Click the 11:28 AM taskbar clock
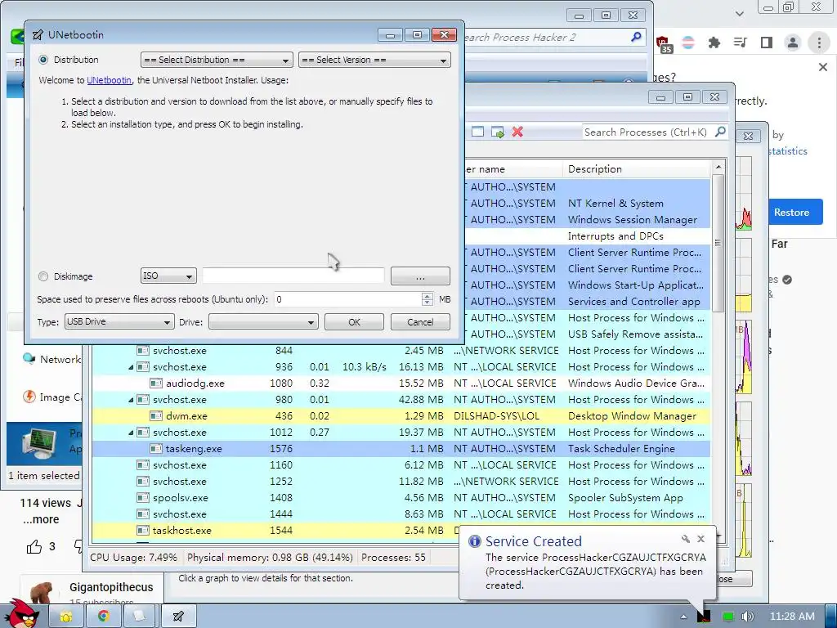837x628 pixels. click(792, 617)
